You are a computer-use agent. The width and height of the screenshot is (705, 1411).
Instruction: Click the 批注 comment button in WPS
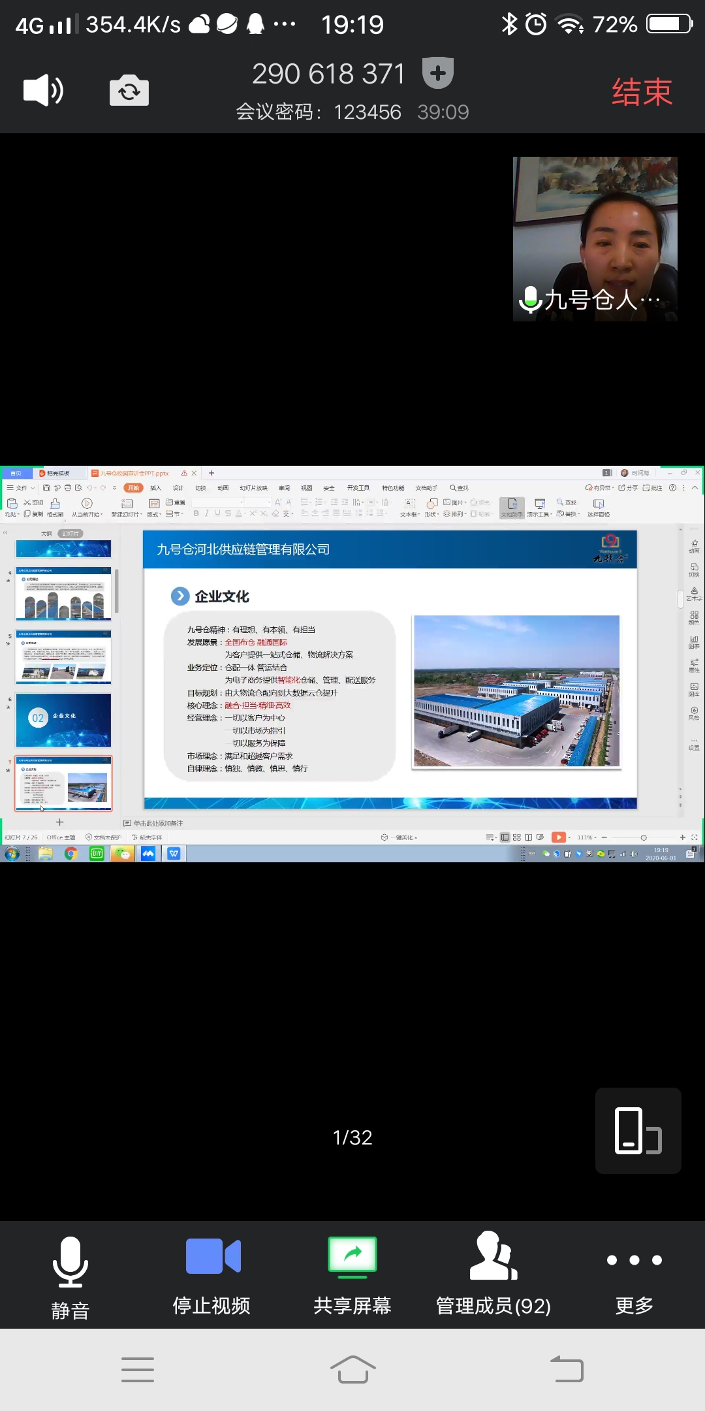pyautogui.click(x=653, y=488)
